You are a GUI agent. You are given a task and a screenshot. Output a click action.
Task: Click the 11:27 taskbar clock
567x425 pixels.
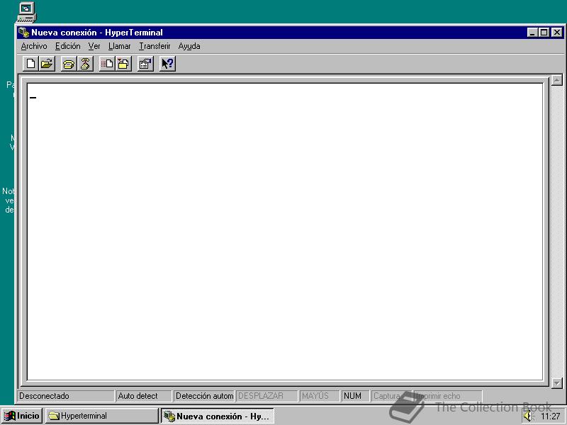point(551,416)
